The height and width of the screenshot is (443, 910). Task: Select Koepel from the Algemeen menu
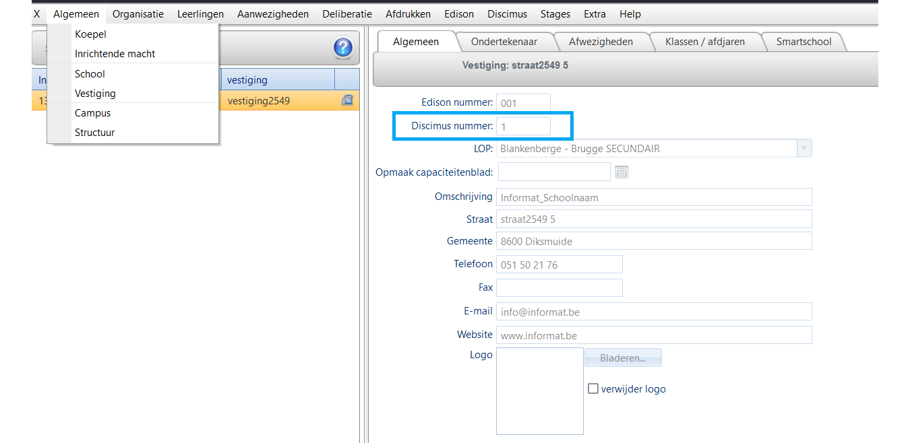click(90, 34)
